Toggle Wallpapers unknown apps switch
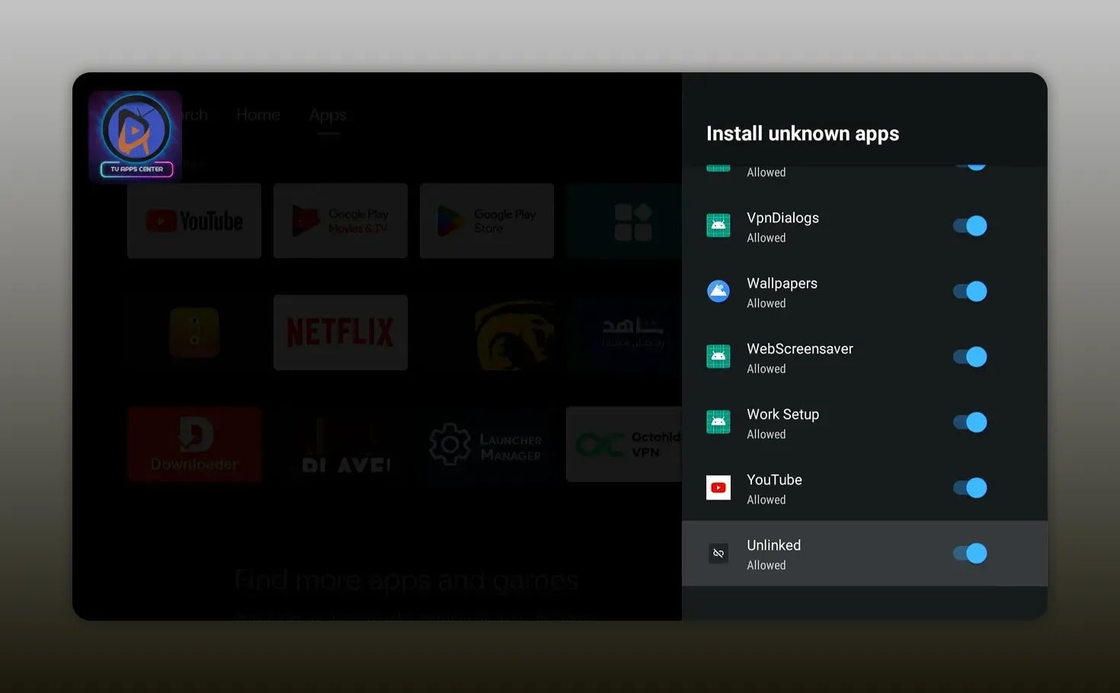Image resolution: width=1120 pixels, height=693 pixels. (970, 292)
